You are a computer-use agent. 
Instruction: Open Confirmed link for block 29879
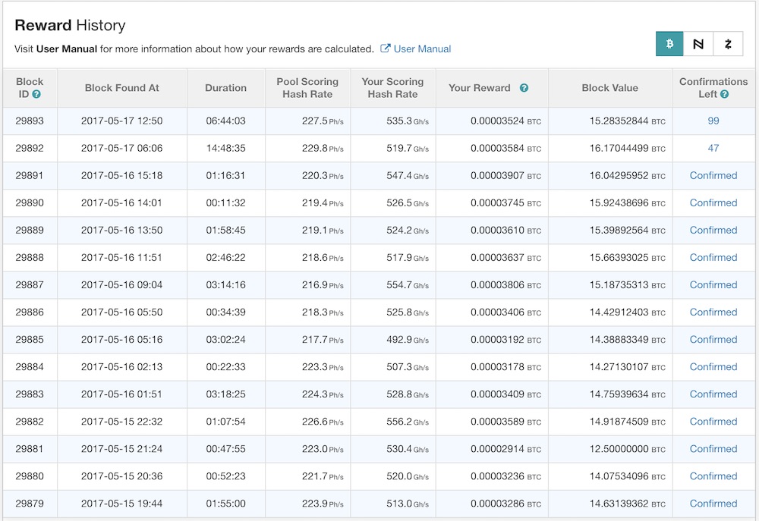[x=713, y=504]
